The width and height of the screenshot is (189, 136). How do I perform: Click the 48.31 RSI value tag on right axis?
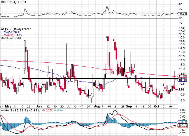coord(182,14)
